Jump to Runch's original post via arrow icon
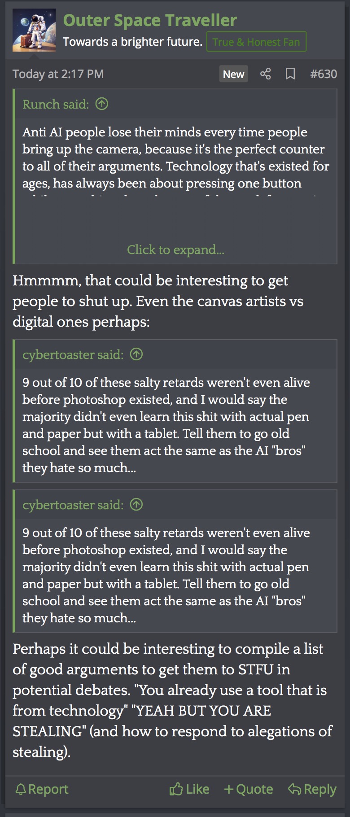 coord(102,104)
